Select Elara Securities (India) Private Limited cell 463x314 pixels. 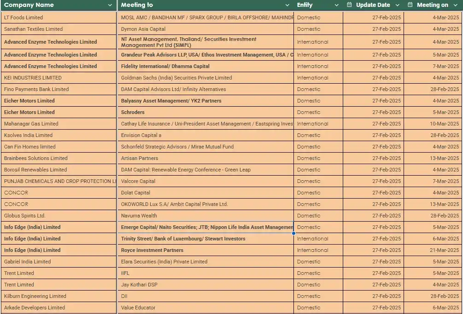[x=205, y=262]
